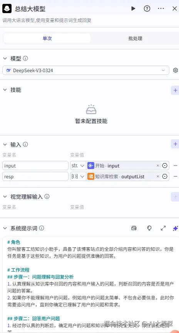Open the str. type dropdown for input
The width and height of the screenshot is (179, 333).
[78, 166]
